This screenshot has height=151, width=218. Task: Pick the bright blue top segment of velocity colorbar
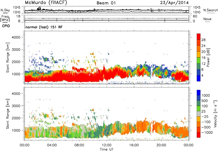[x=199, y=93]
